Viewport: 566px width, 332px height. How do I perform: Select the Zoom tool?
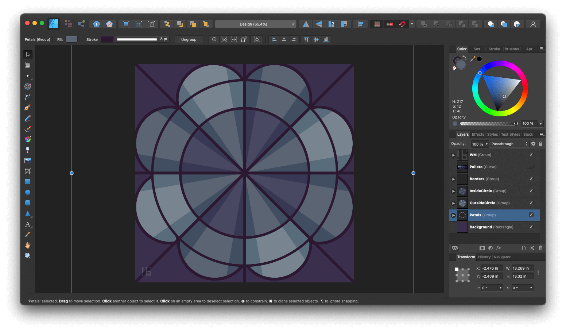tap(27, 255)
